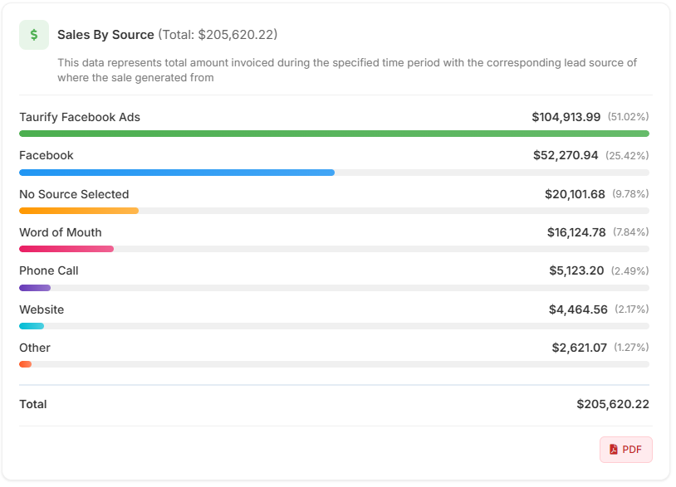
Task: Select the No Source Selected label
Action: click(x=74, y=194)
